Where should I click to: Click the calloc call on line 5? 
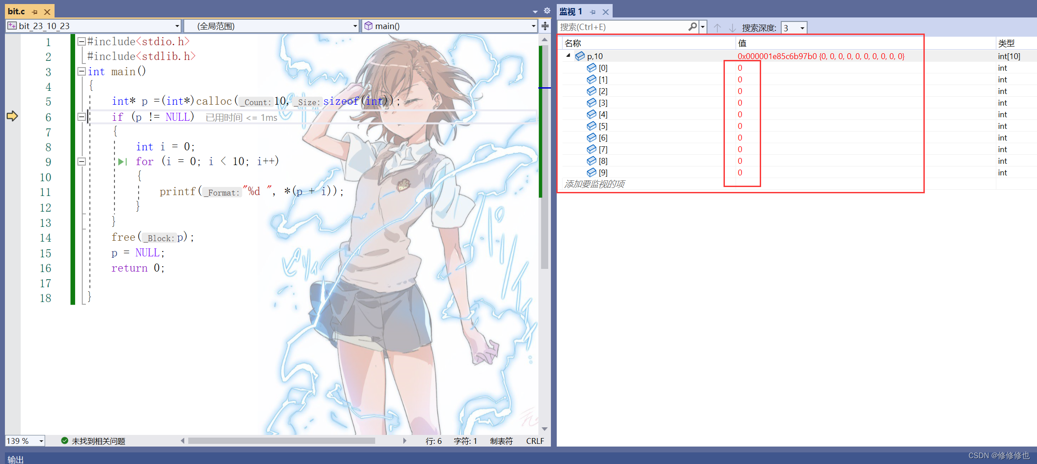[214, 101]
